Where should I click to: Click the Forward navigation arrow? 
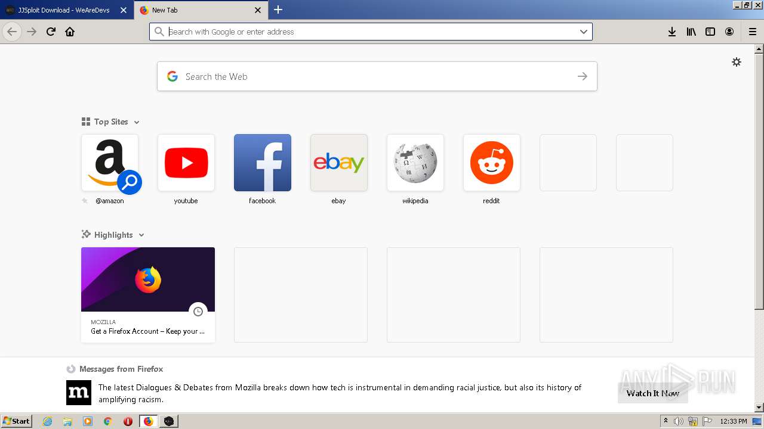[x=32, y=32]
